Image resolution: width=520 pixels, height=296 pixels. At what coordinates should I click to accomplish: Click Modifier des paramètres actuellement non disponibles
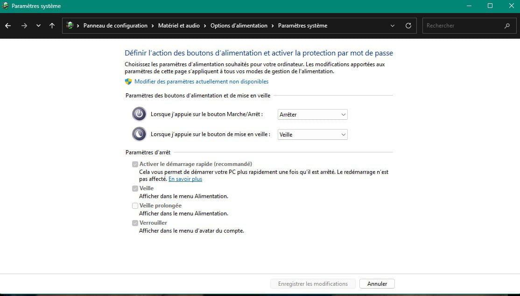pyautogui.click(x=201, y=82)
